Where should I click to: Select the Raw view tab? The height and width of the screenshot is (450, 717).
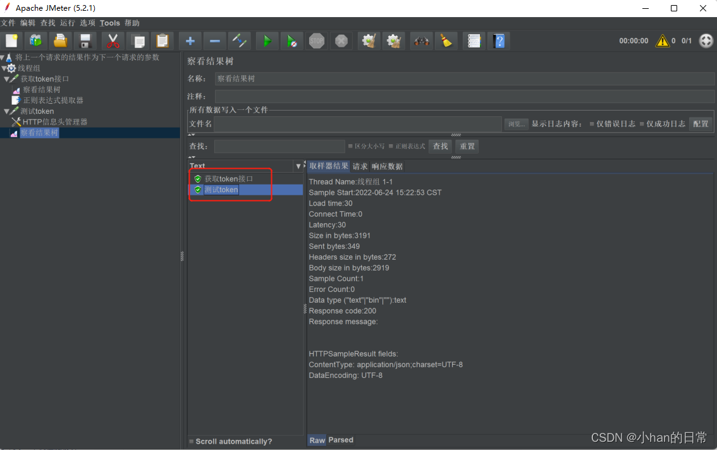point(317,441)
